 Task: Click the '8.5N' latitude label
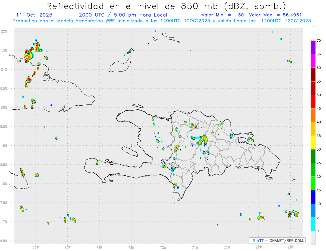(x=4, y=165)
